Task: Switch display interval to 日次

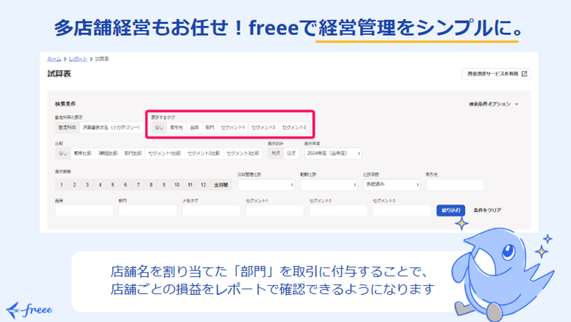Action: (291, 153)
